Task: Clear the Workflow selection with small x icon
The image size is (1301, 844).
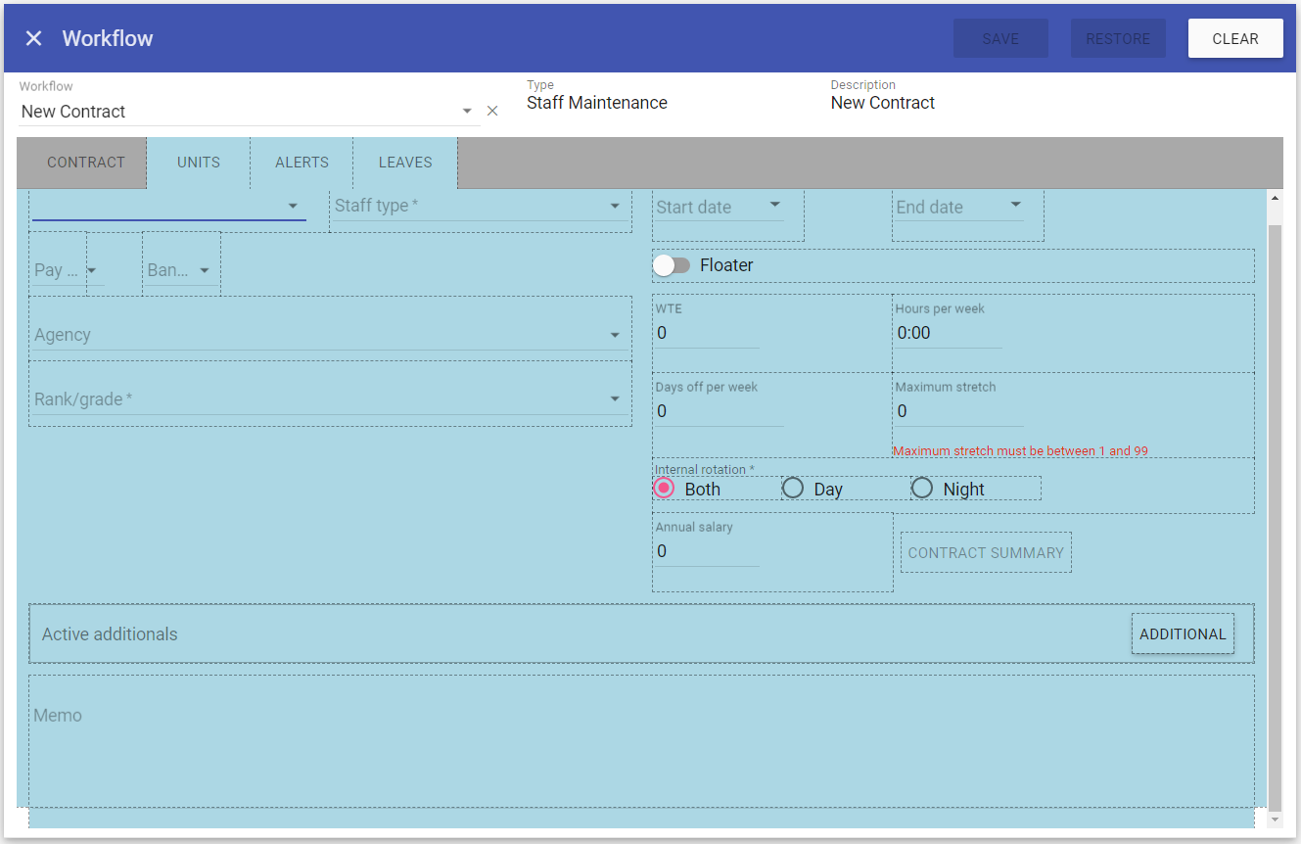Action: tap(492, 112)
